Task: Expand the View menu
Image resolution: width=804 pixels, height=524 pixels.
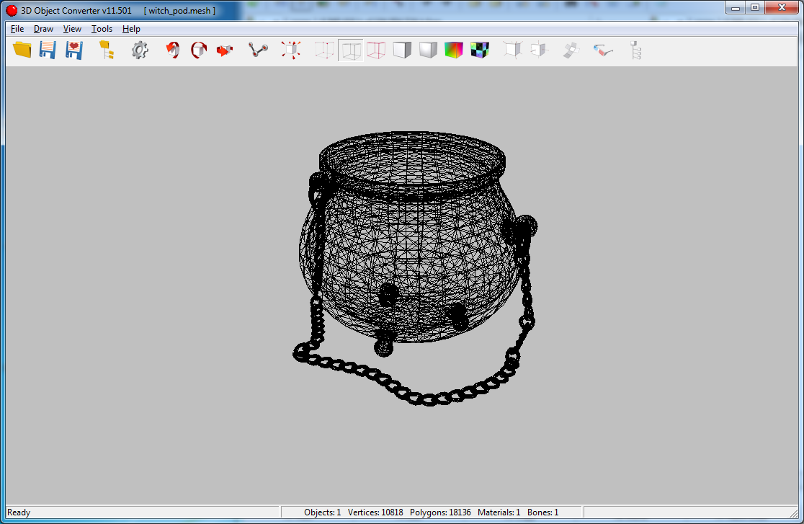Action: [72, 29]
